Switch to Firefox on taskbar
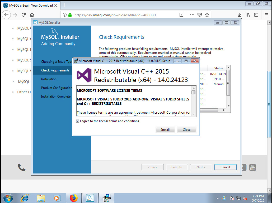The width and height of the screenshot is (272, 203). (x=74, y=198)
